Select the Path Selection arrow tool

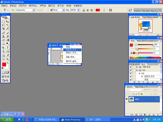3,48
